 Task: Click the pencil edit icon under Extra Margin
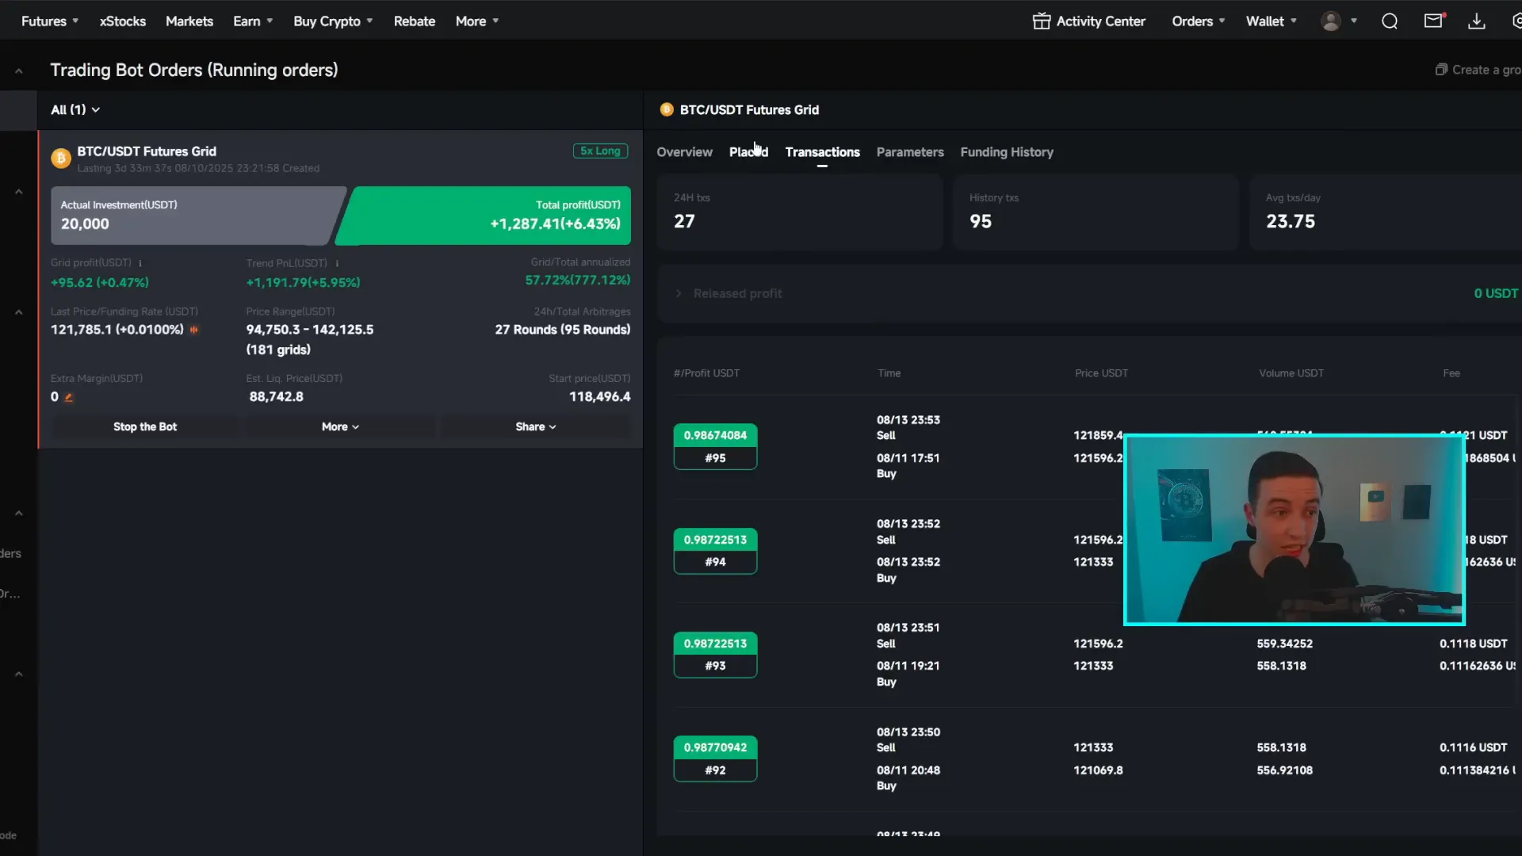(x=69, y=397)
